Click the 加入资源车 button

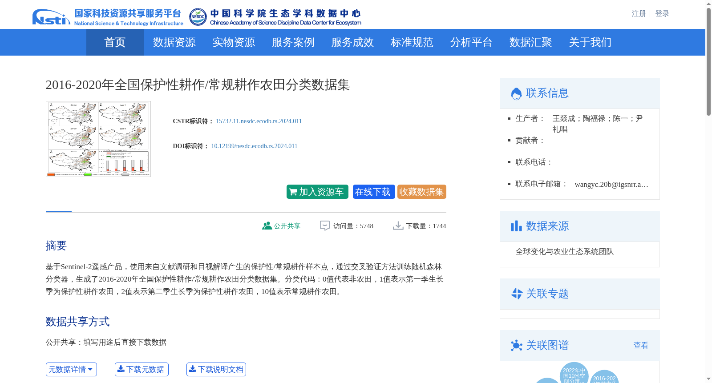pos(317,192)
